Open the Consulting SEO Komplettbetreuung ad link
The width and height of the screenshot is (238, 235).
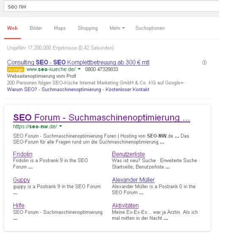pyautogui.click(x=78, y=62)
